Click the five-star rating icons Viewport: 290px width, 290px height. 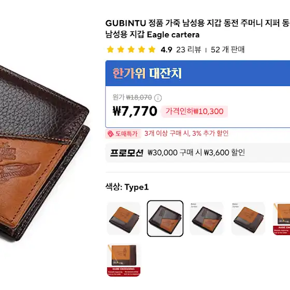pyautogui.click(x=131, y=49)
